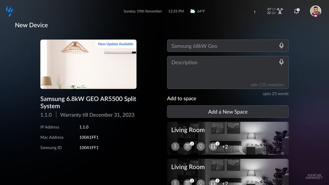329x185 pixels.
Task: Tap microphone in Description field
Action: point(281,62)
